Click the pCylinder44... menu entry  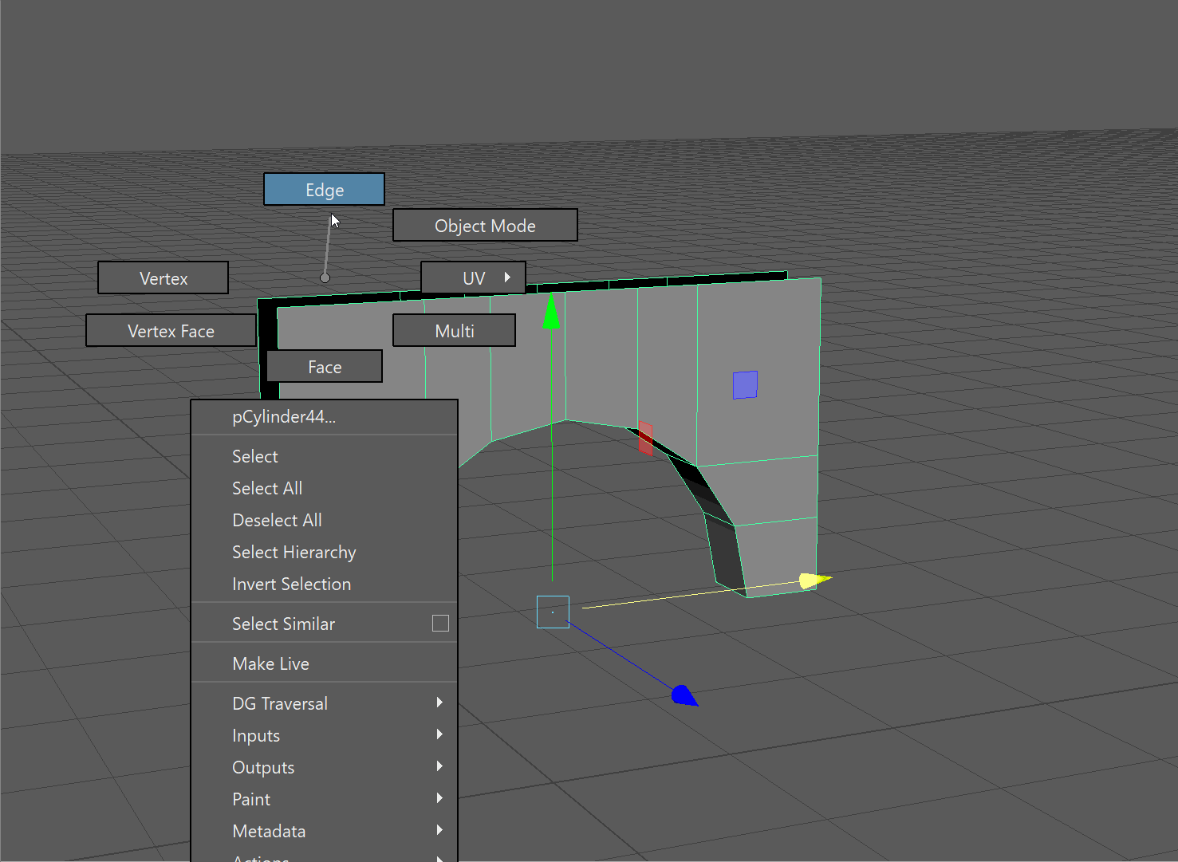click(x=284, y=416)
